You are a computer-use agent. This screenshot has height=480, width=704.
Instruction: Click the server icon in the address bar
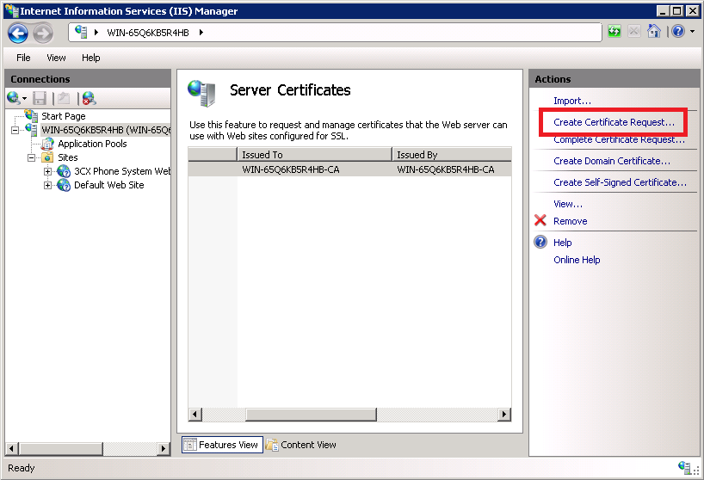(x=81, y=32)
